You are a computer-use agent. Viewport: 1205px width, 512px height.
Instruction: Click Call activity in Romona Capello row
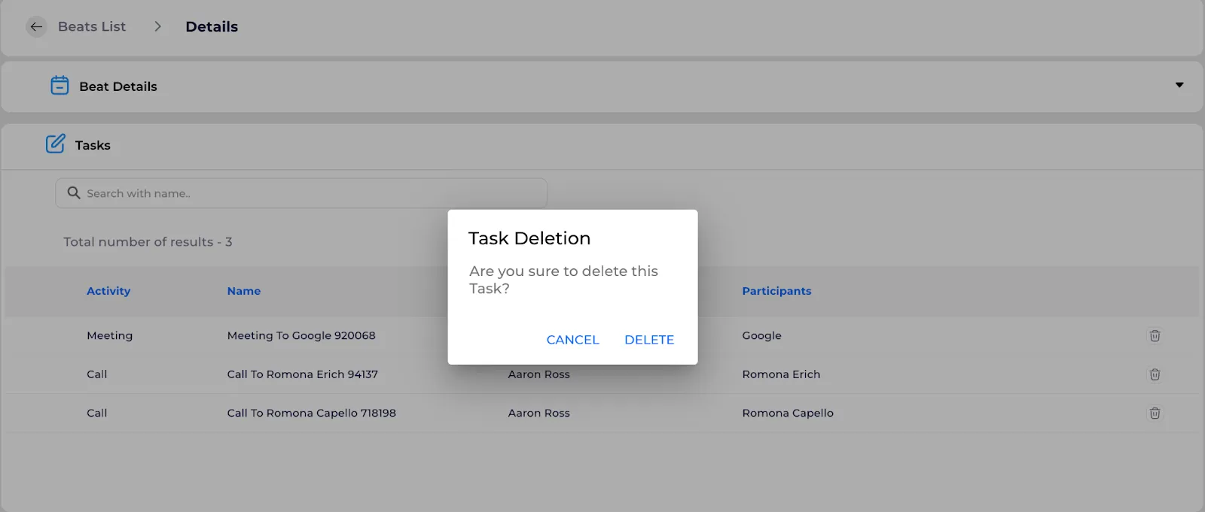(x=96, y=414)
